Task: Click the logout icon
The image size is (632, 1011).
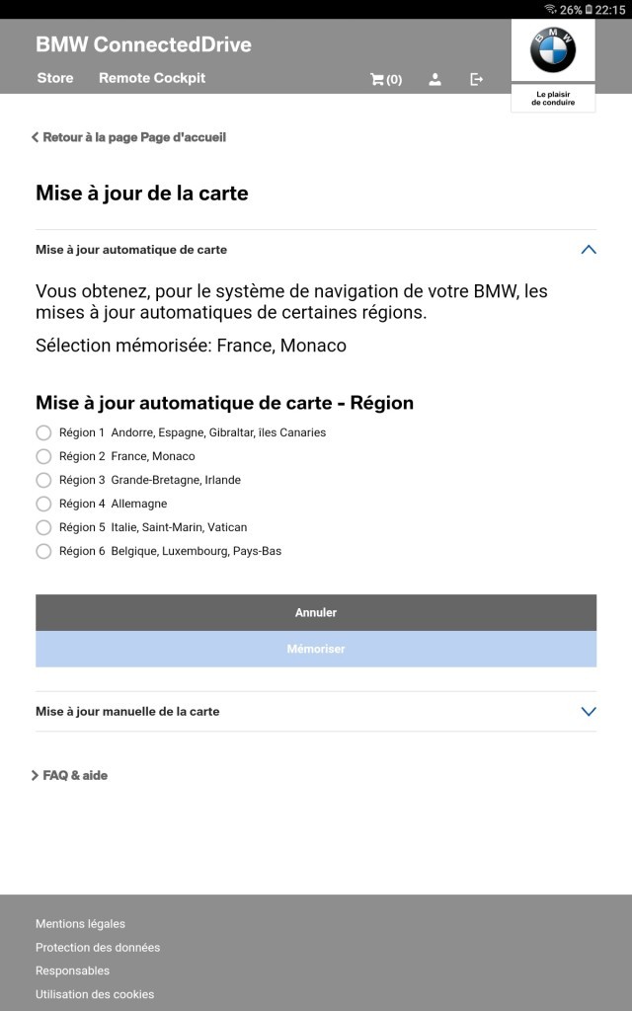Action: point(476,79)
